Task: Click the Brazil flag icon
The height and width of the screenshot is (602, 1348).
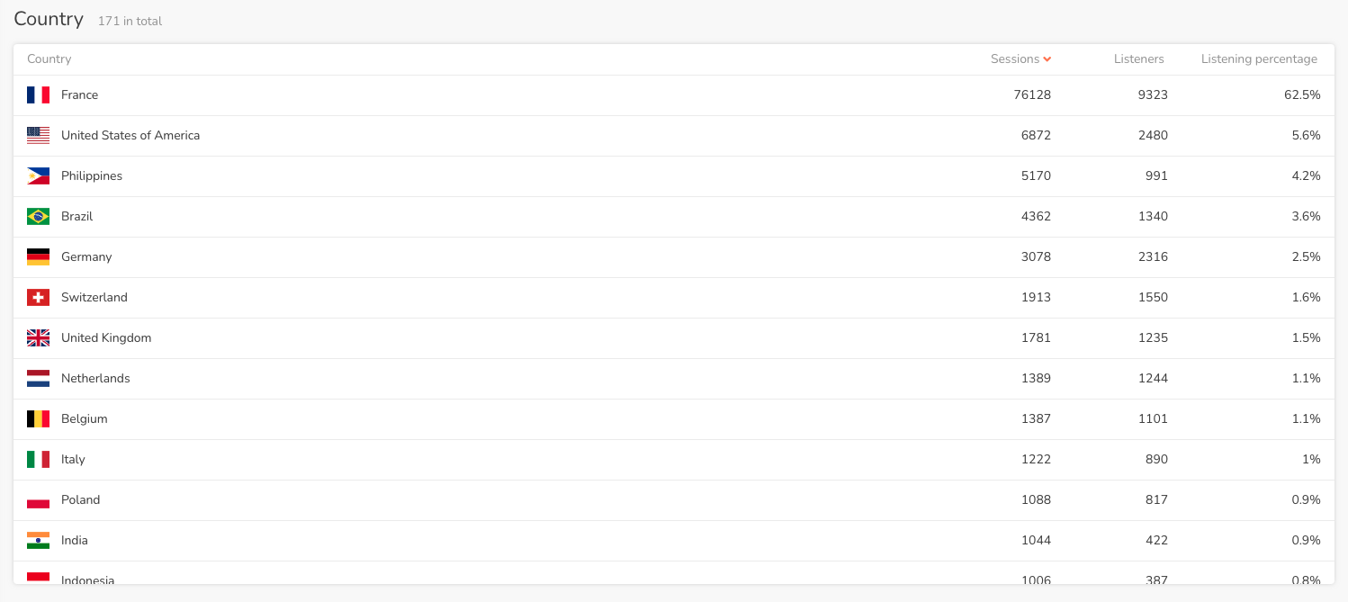Action: 38,216
